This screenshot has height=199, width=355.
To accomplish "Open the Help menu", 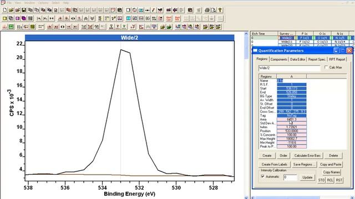I will [66, 3].
